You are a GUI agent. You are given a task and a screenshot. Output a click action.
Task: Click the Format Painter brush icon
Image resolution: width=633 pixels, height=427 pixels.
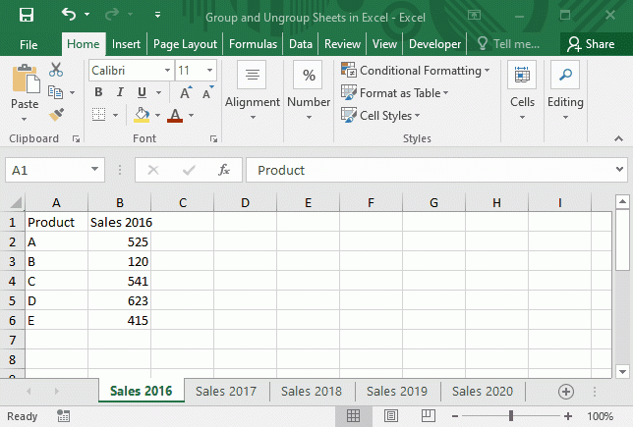(56, 115)
